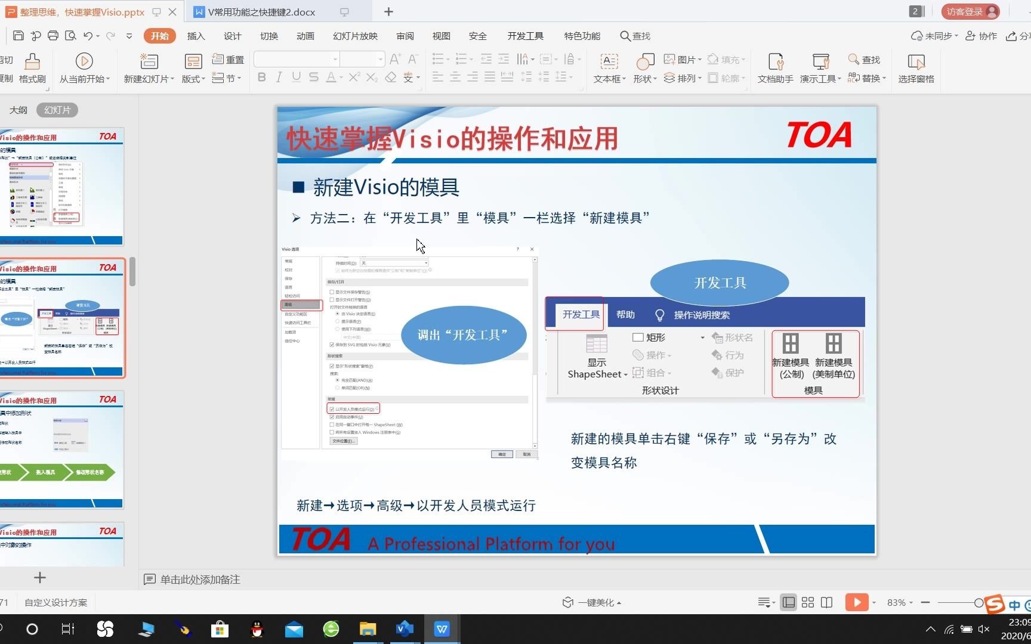The image size is (1031, 644).
Task: Open the Layout (版式) button
Action: (193, 69)
